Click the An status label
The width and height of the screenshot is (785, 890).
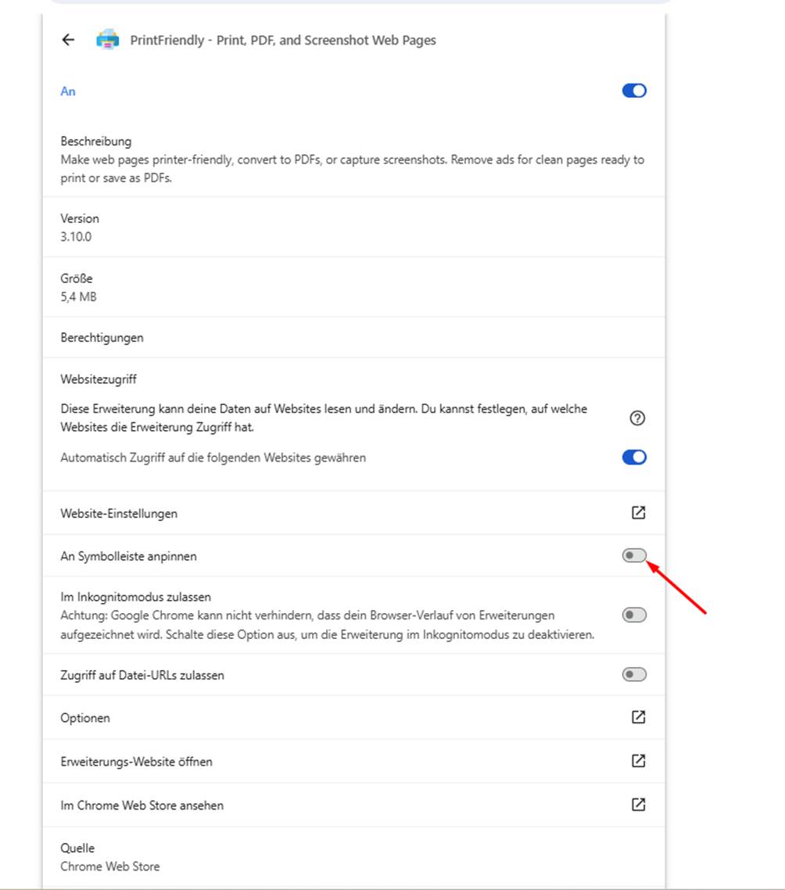tap(68, 92)
